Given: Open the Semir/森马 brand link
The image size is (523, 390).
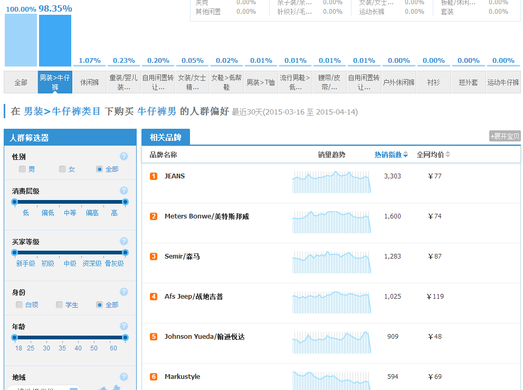Looking at the screenshot, I should pos(182,256).
